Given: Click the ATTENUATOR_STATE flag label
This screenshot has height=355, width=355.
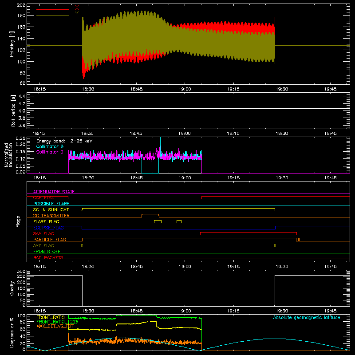Looking at the screenshot, I should point(54,192).
